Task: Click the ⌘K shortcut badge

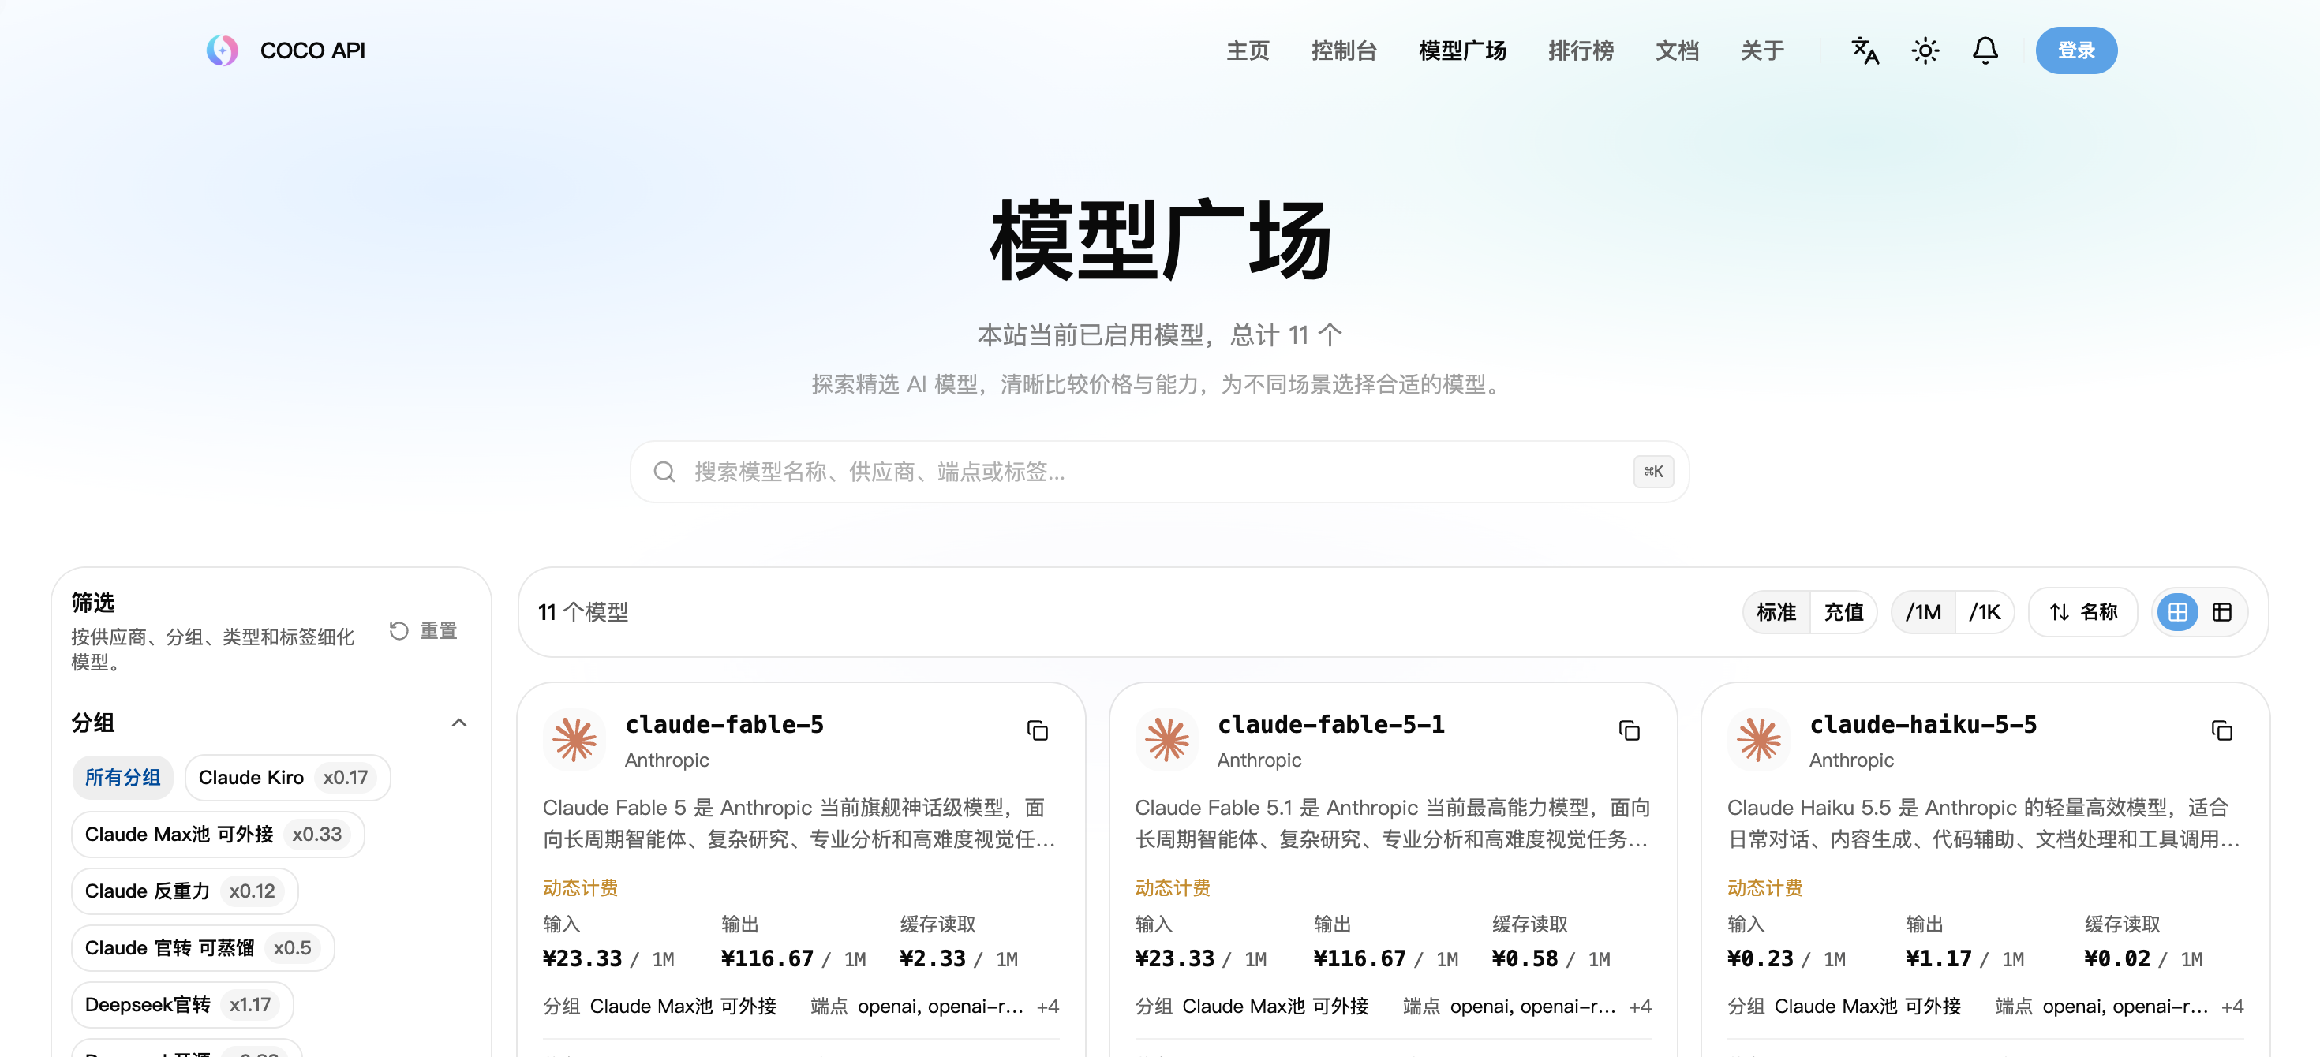Action: [x=1653, y=472]
